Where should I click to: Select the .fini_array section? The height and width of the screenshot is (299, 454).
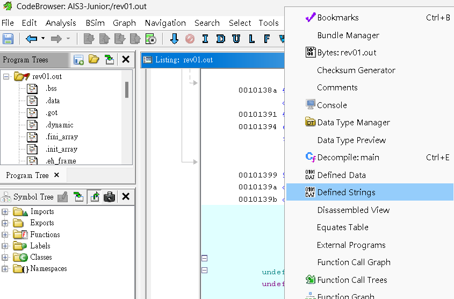point(62,137)
